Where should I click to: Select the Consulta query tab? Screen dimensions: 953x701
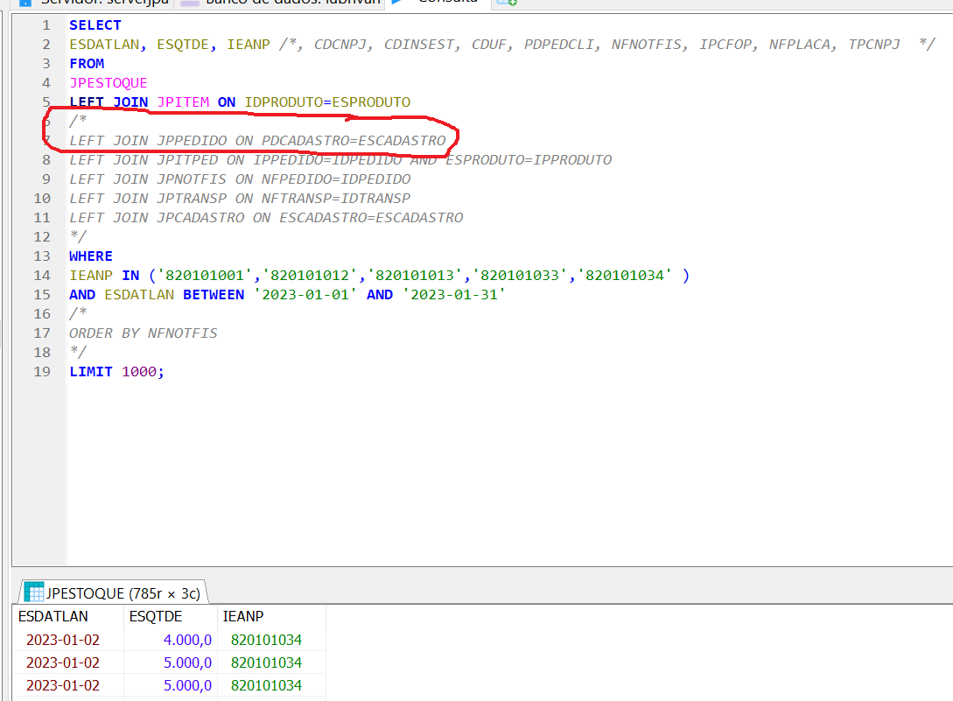[438, 3]
